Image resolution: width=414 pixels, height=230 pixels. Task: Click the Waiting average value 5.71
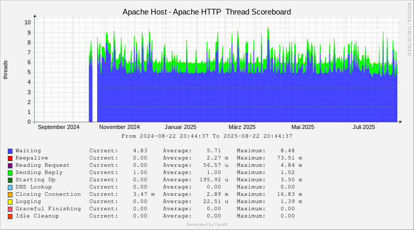coord(214,151)
